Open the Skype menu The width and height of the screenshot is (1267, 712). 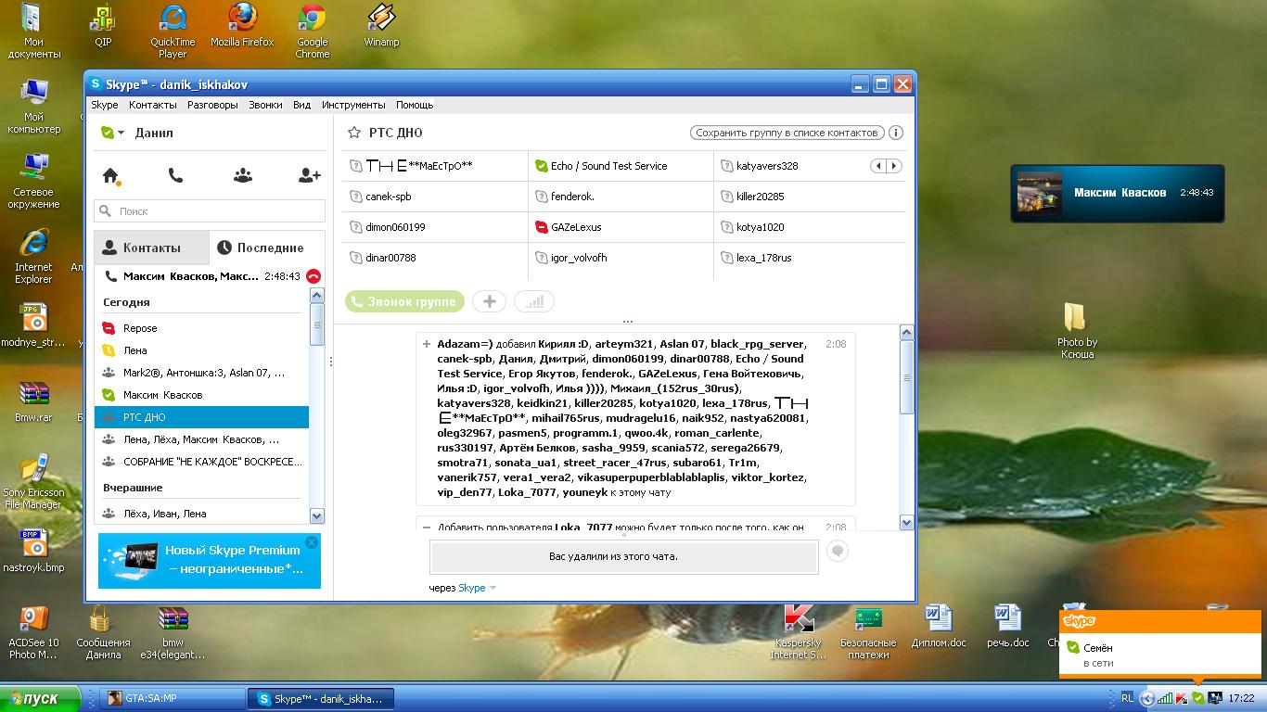click(x=105, y=105)
